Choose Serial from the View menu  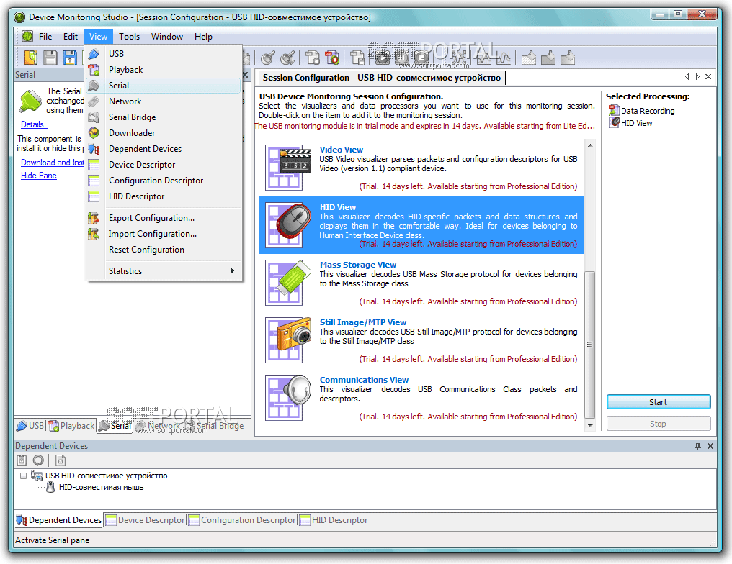coord(164,86)
